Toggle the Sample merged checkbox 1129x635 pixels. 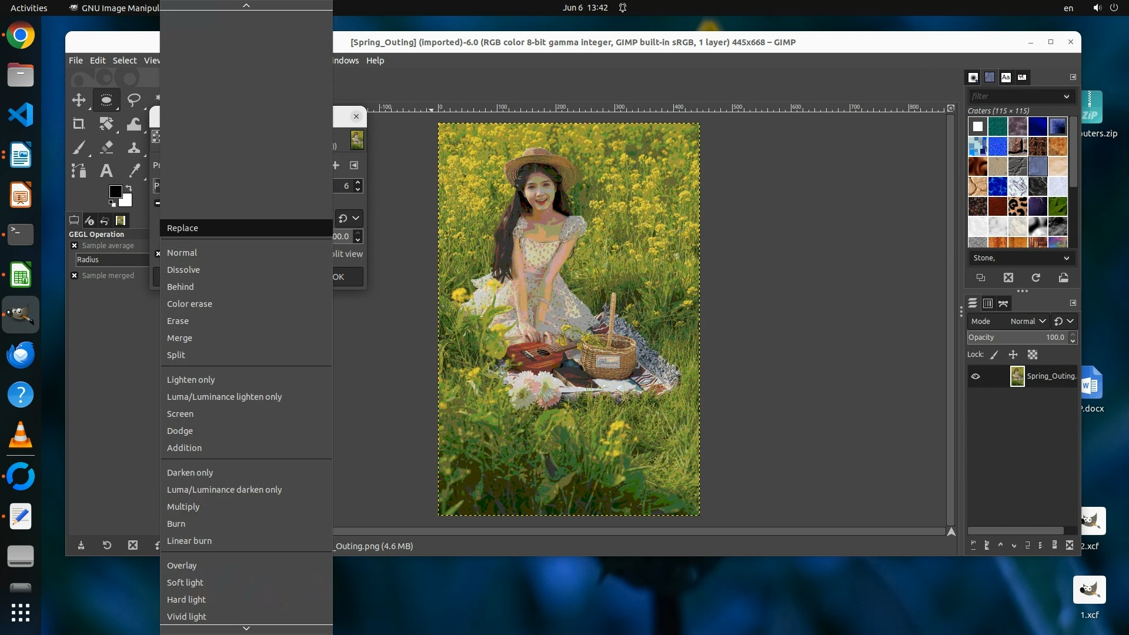[x=75, y=276]
